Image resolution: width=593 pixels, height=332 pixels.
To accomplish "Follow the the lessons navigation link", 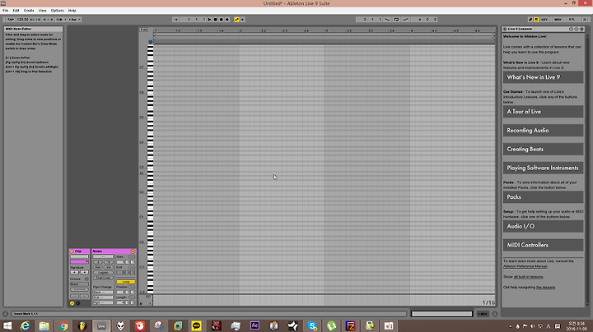I will (545, 288).
